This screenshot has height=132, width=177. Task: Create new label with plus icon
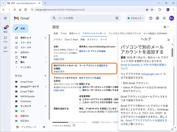(45, 76)
